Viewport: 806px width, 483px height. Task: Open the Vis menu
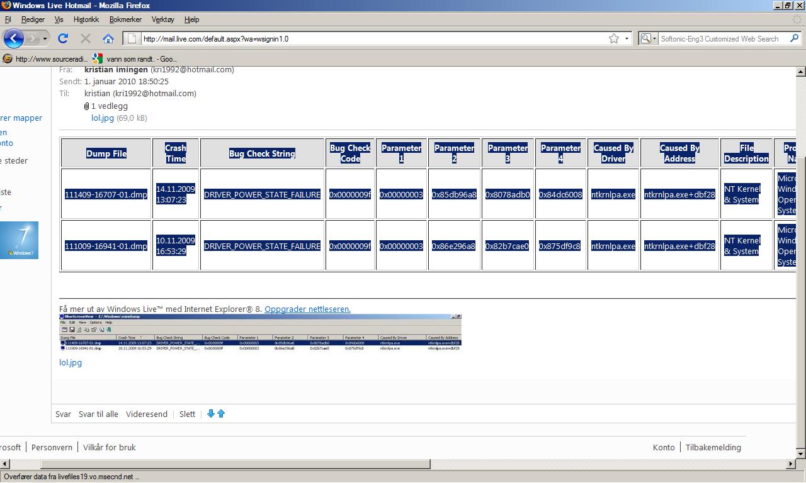[x=59, y=19]
